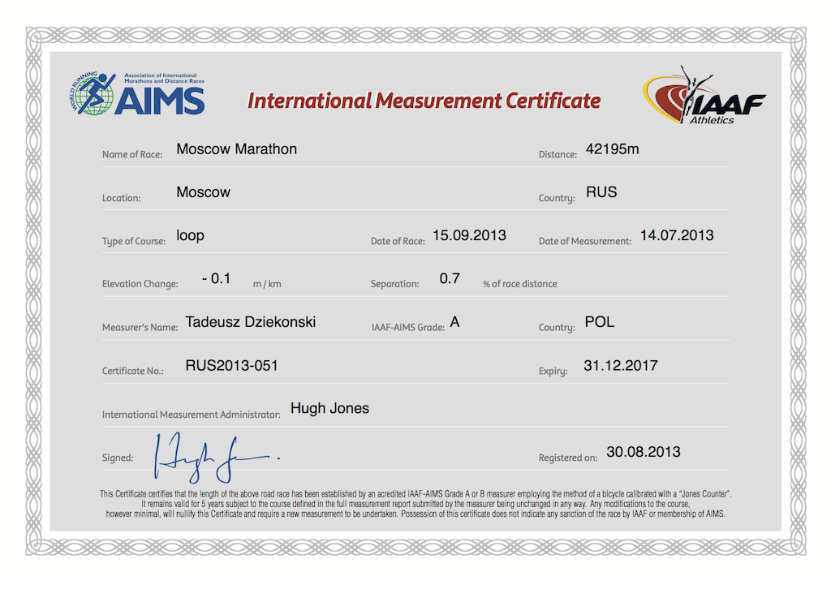
Task: Select the course type 'loop'
Action: 190,236
